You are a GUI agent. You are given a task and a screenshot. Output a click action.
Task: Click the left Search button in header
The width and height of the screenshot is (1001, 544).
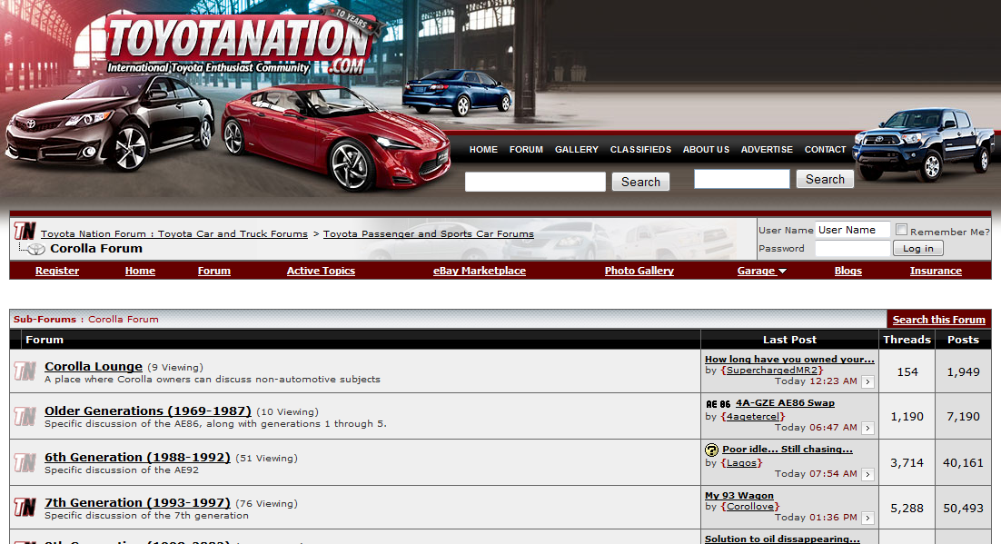click(x=641, y=182)
